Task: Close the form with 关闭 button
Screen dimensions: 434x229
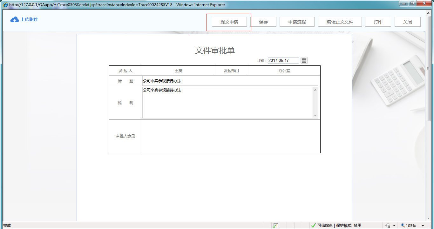Action: click(407, 22)
